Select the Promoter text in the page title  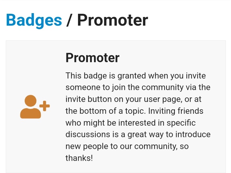(x=112, y=20)
